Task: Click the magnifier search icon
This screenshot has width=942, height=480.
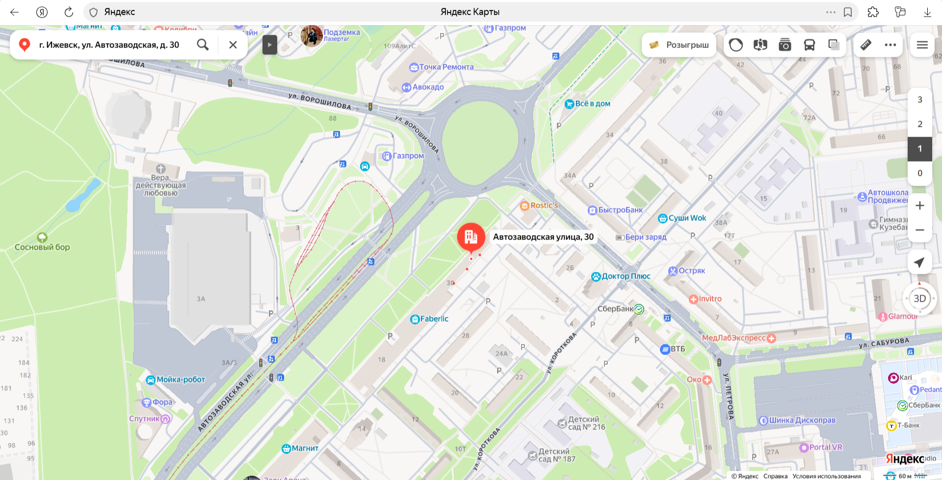Action: tap(203, 45)
